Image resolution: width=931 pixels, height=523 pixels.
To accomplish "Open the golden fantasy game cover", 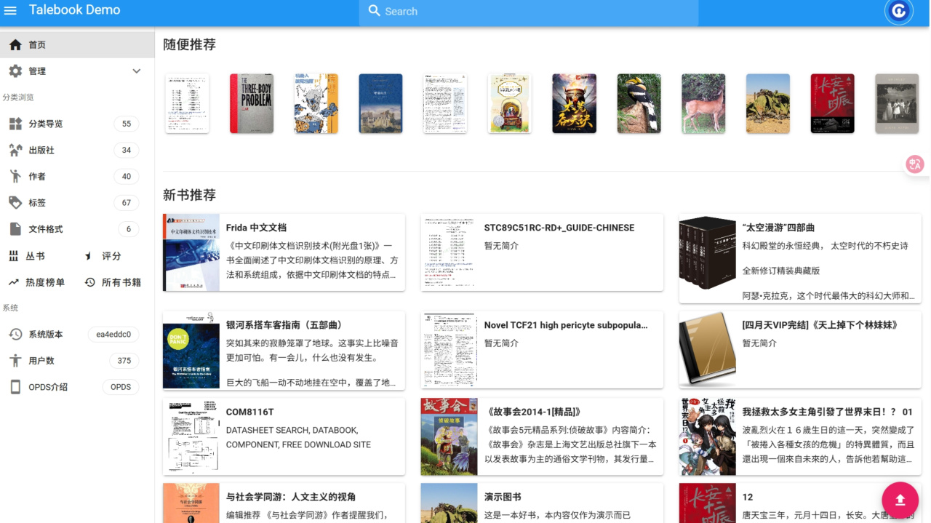I will coord(575,103).
